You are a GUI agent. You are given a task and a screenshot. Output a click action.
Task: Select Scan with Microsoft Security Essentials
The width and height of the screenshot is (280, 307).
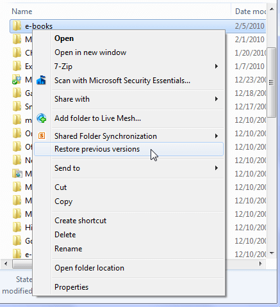coord(129,81)
